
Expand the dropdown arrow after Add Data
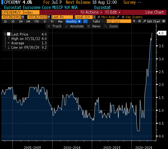point(134,21)
